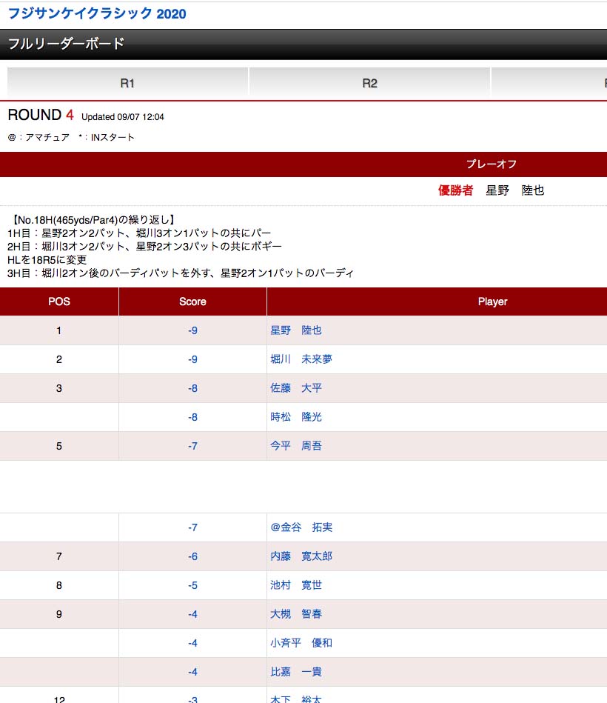Open player 堀川 未来夢 profile link

pyautogui.click(x=301, y=359)
